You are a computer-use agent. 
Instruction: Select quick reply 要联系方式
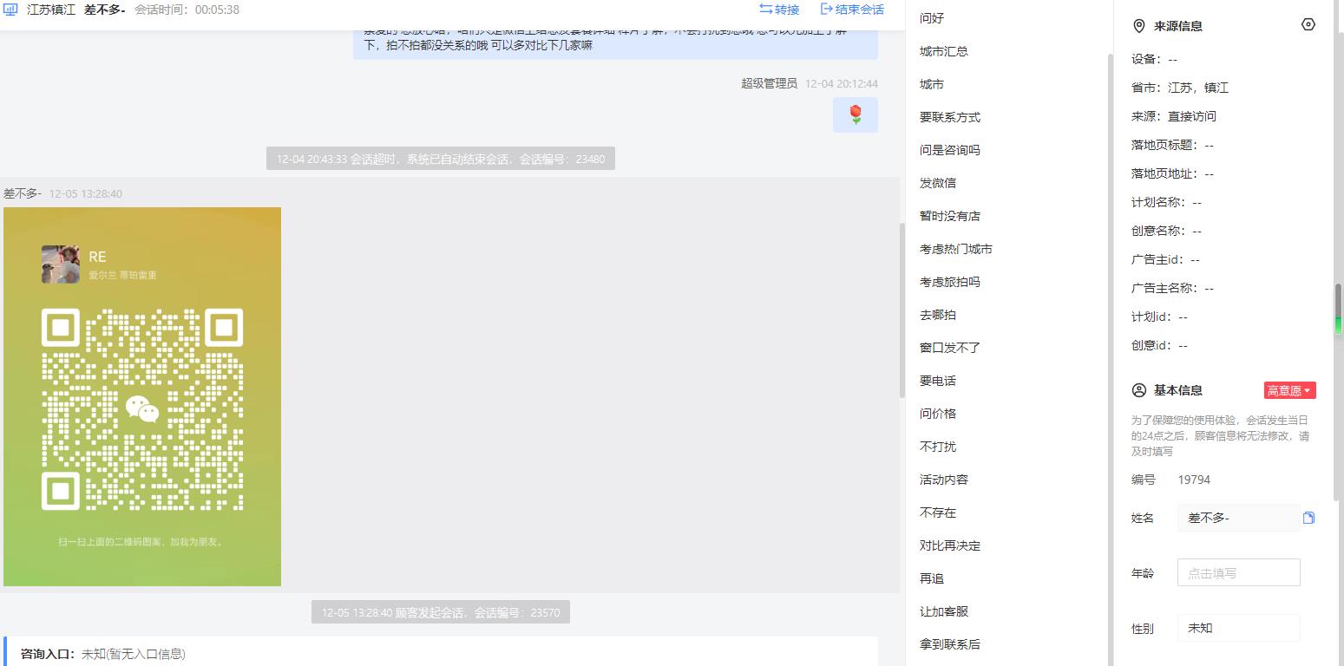950,117
